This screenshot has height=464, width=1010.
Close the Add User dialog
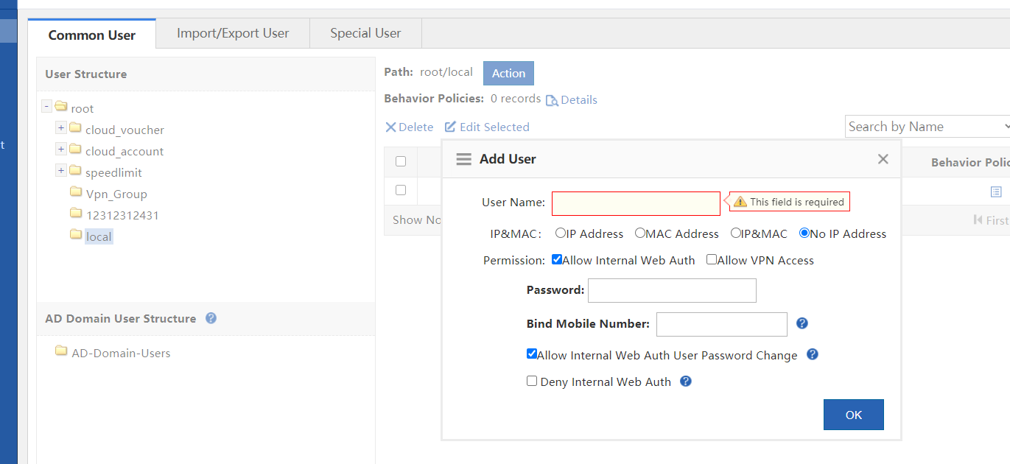click(883, 159)
